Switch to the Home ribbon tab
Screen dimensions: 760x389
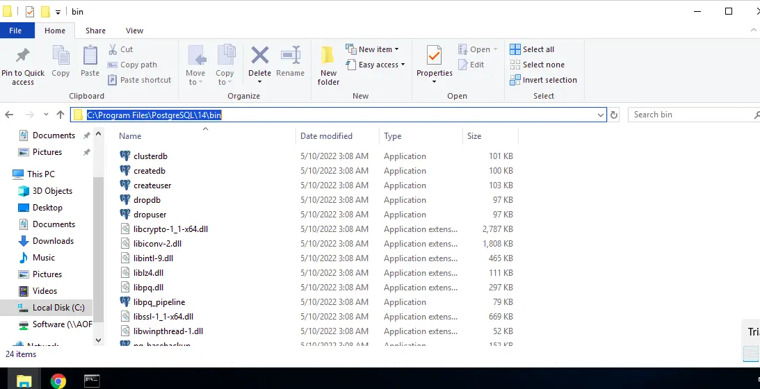[x=55, y=30]
